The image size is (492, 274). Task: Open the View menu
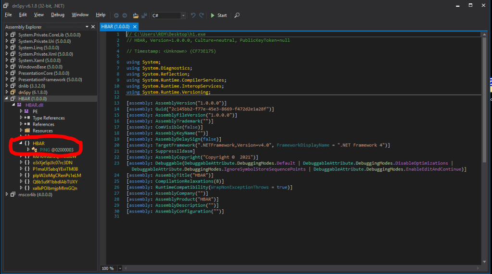[x=38, y=15]
